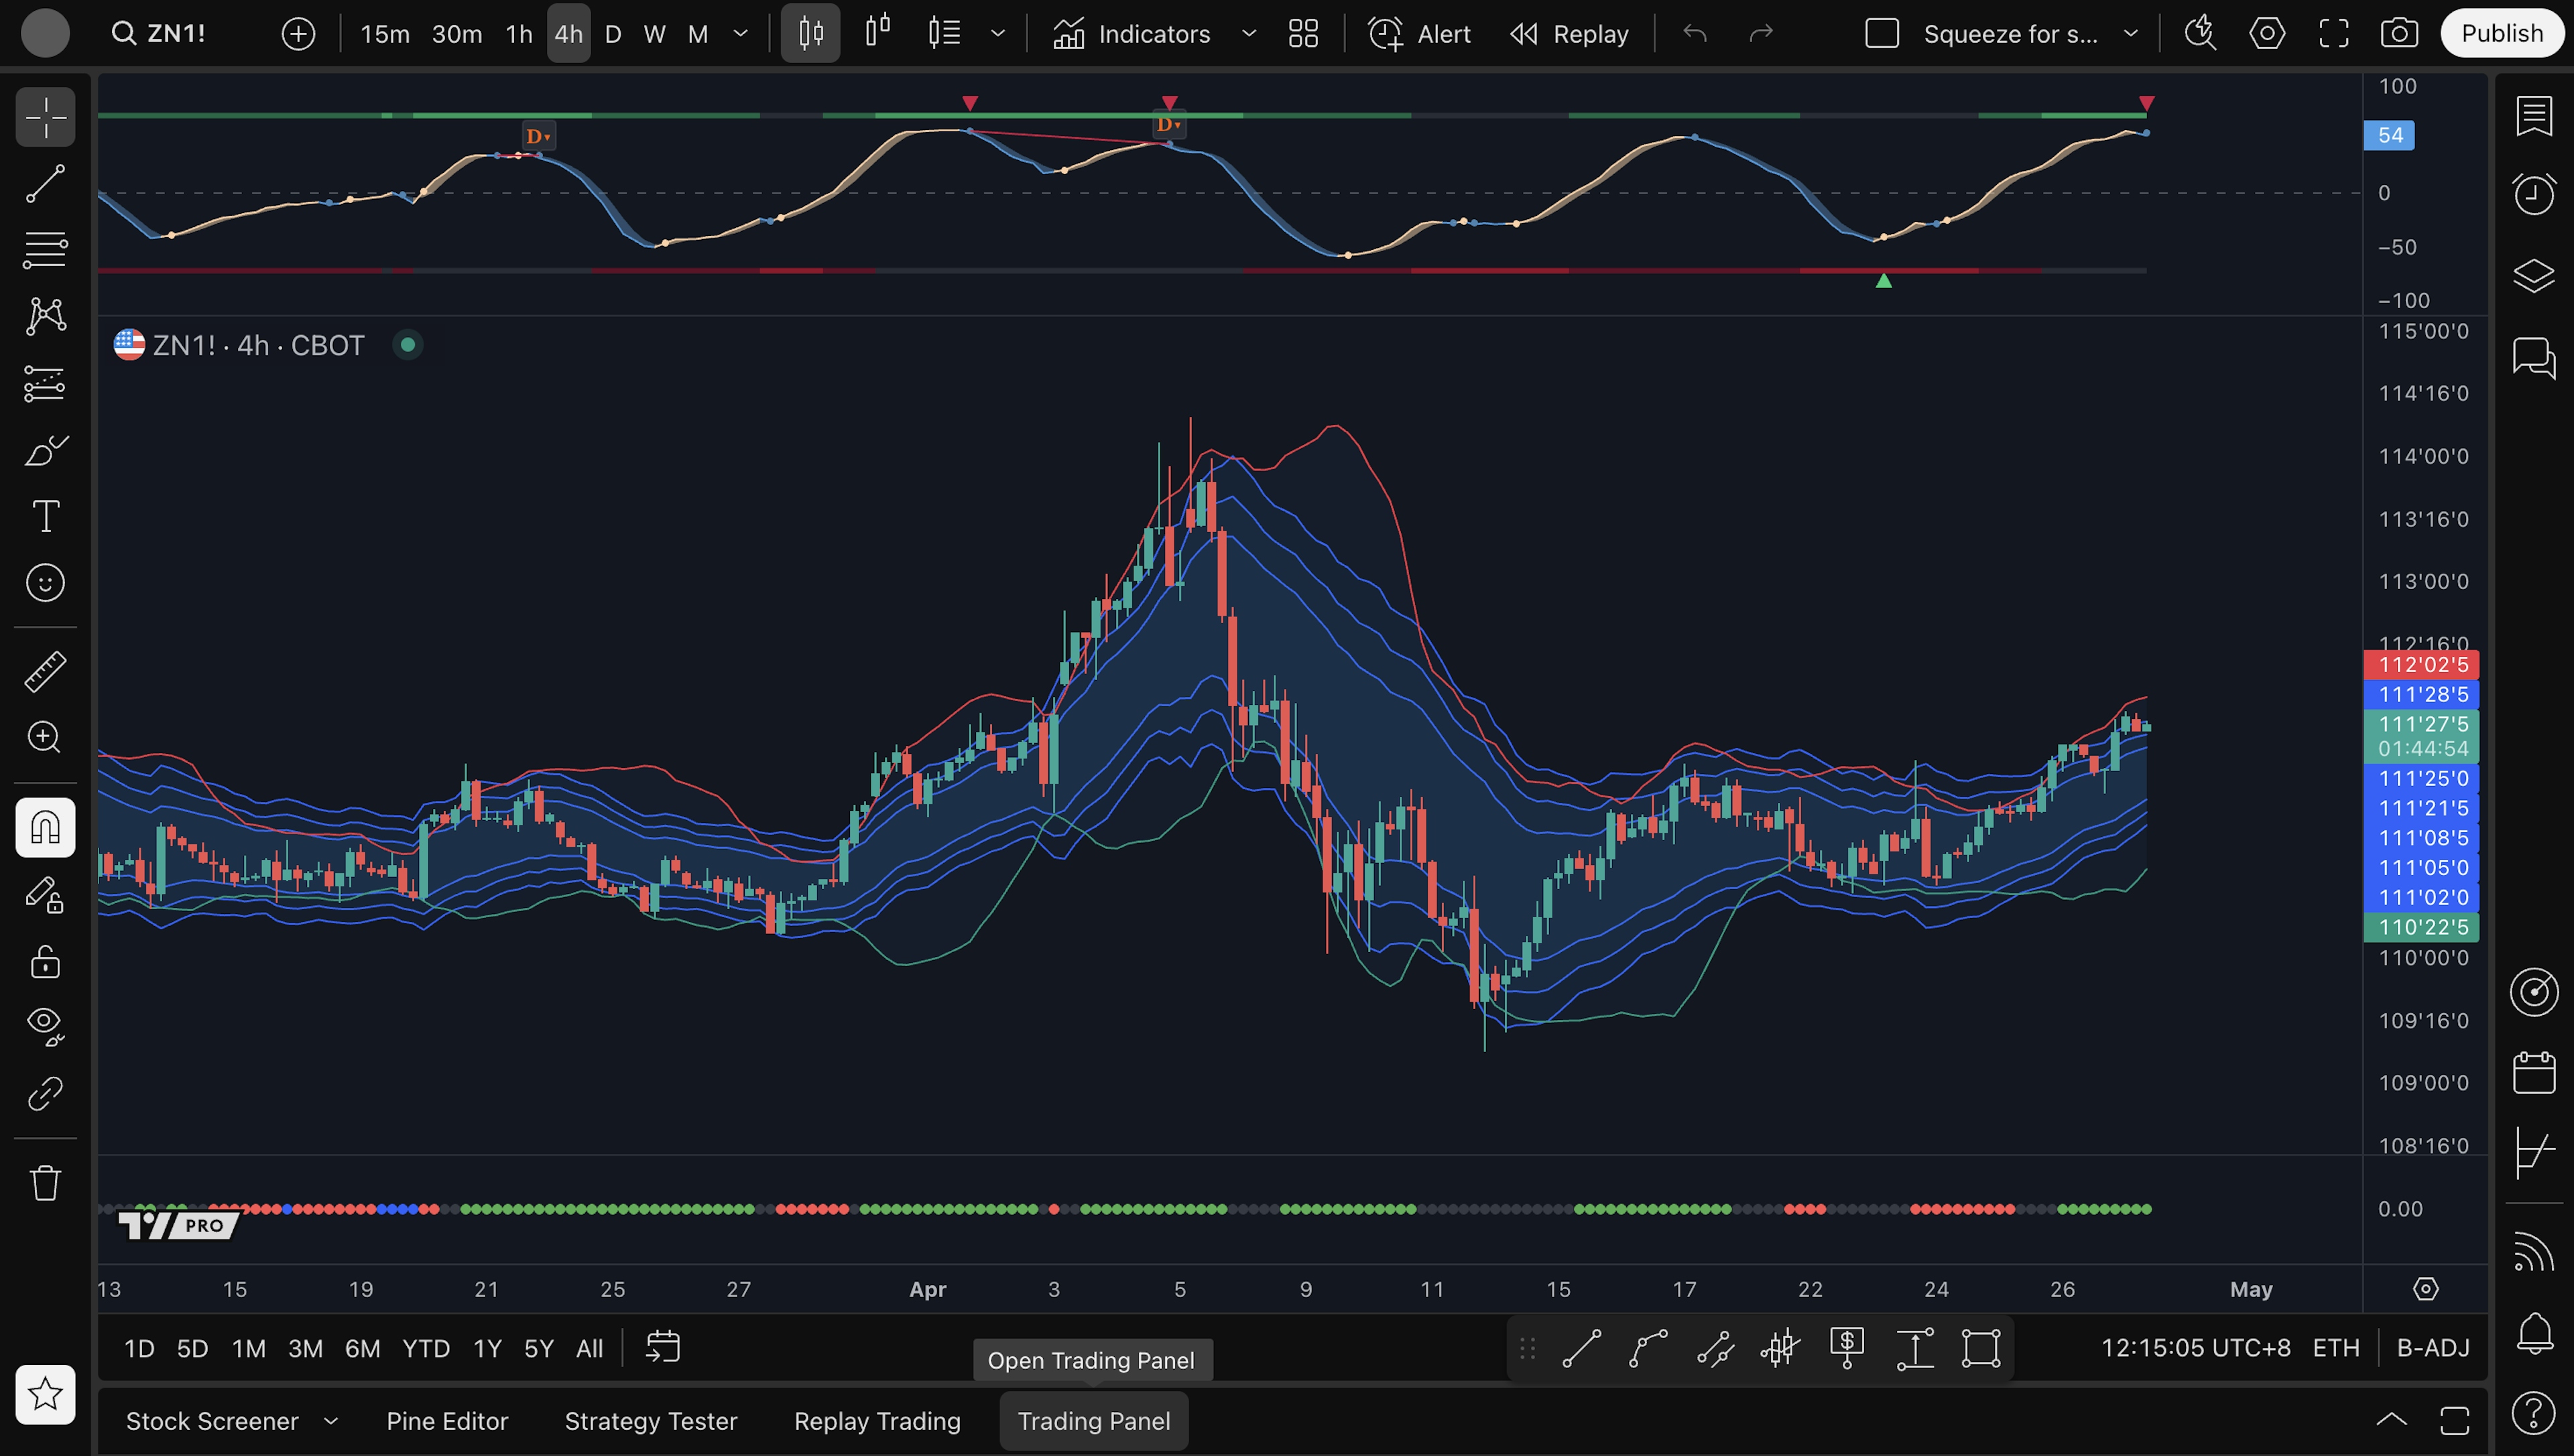This screenshot has height=1456, width=2574.
Task: Open the forecasting and measurement tools
Action: click(45, 383)
